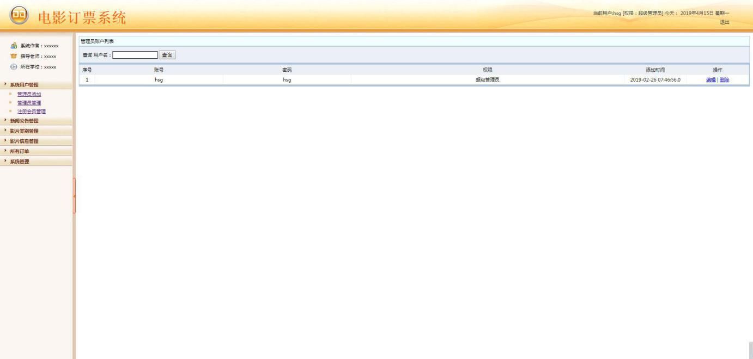Click the 添加时间 column header
This screenshot has height=359, width=753.
pos(655,70)
